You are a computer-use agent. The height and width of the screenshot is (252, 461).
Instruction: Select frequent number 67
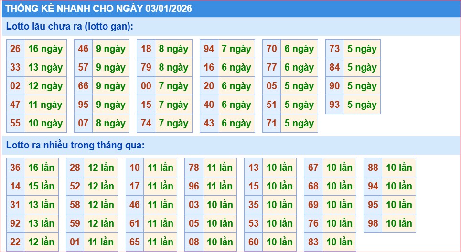point(313,168)
